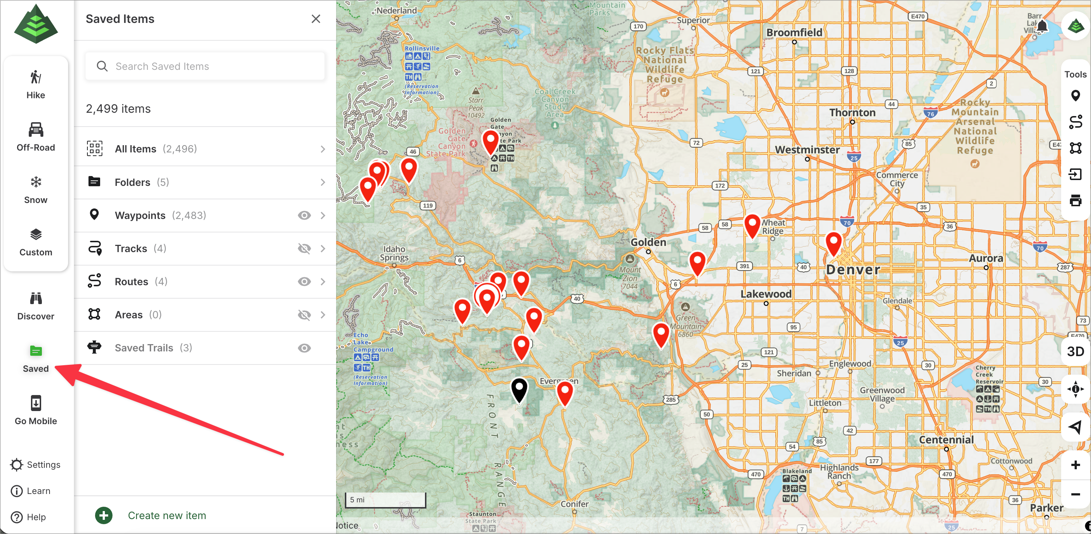The height and width of the screenshot is (534, 1091).
Task: Open the Help page
Action: click(x=28, y=517)
